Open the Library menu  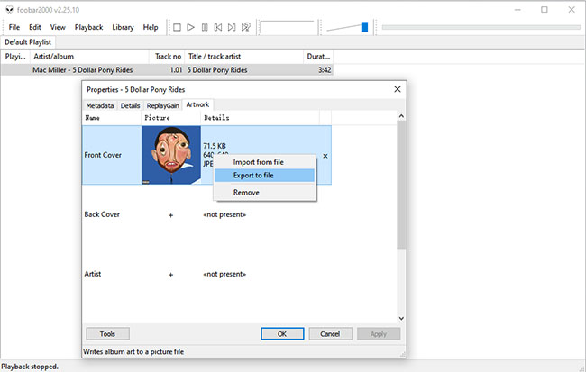123,27
